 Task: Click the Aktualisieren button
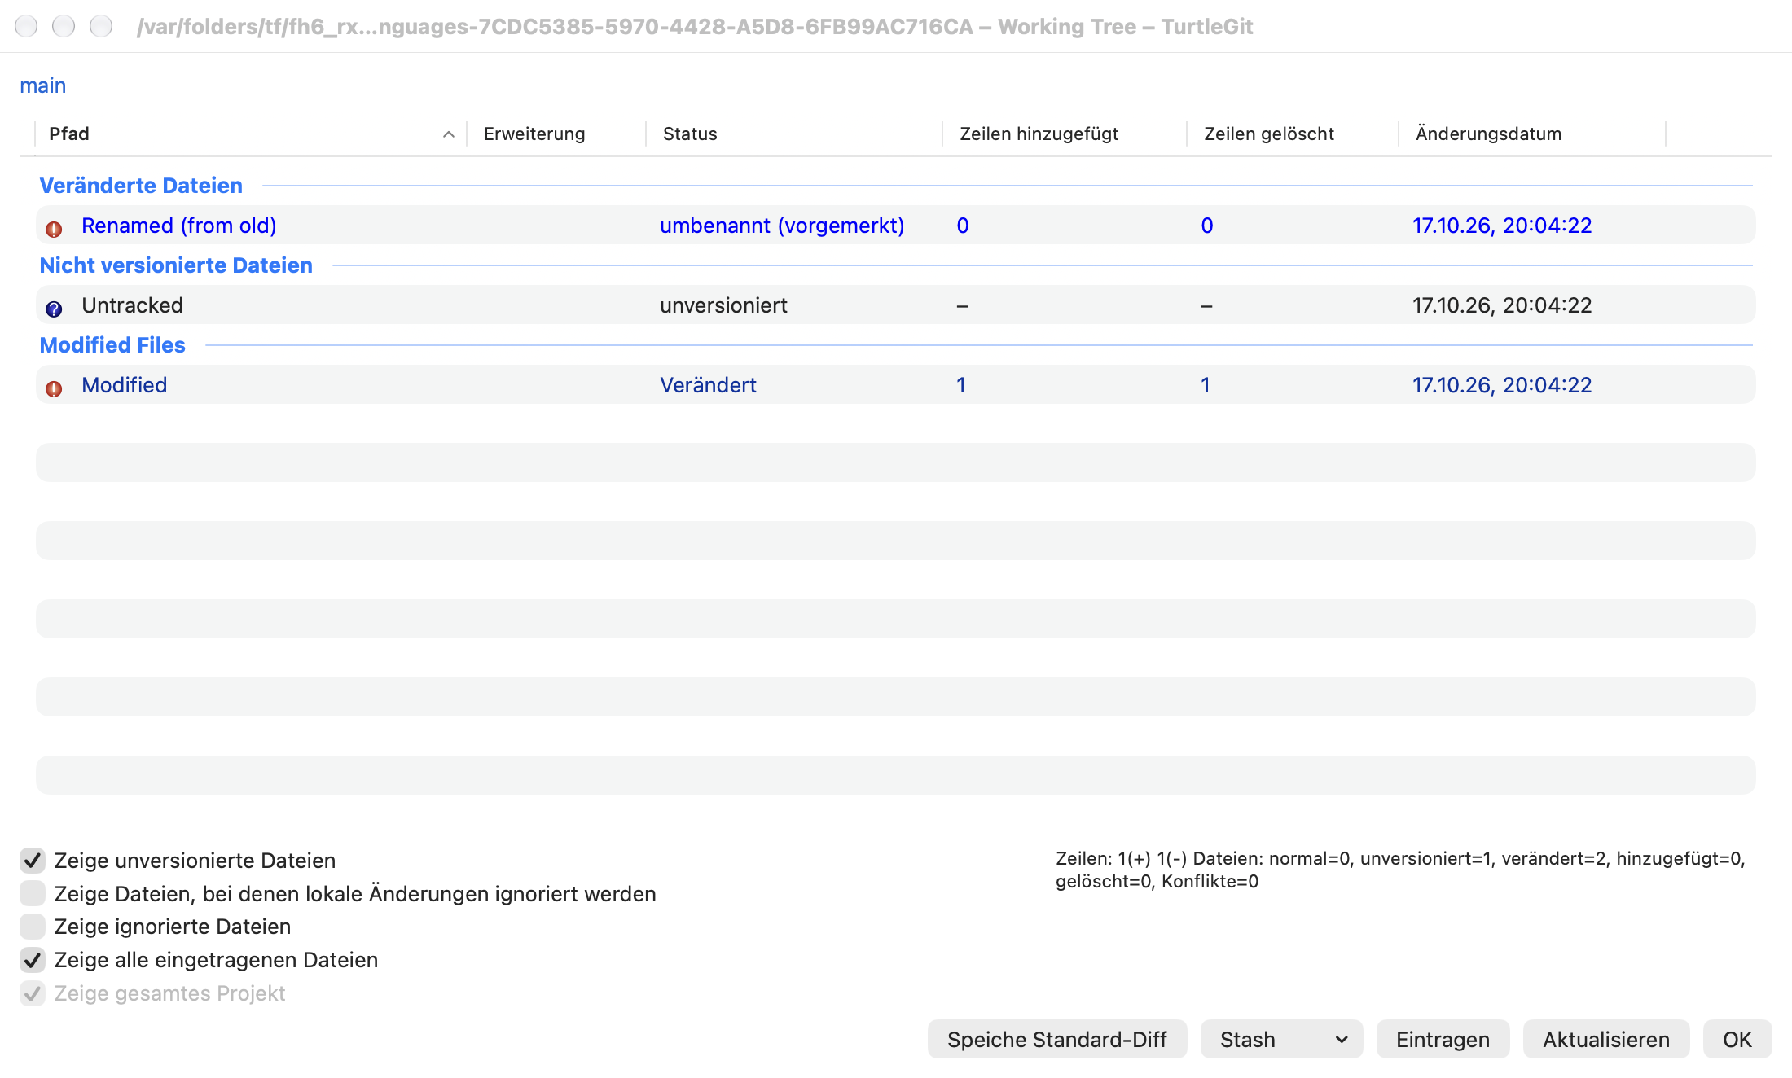tap(1606, 1039)
